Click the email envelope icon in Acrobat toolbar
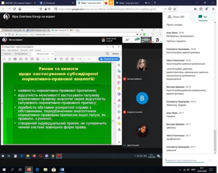Image resolution: width=218 pixels, height=173 pixels. click(21, 59)
